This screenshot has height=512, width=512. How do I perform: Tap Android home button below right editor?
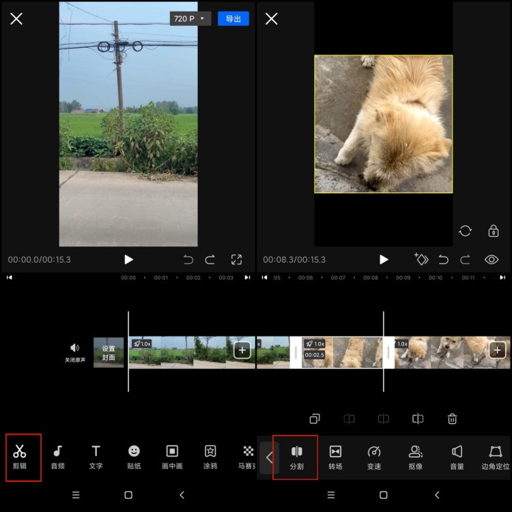384,495
